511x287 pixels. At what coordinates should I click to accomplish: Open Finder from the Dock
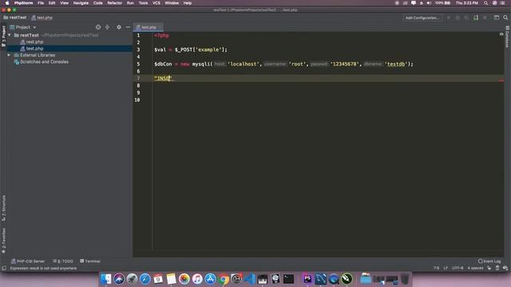pyautogui.click(x=106, y=279)
